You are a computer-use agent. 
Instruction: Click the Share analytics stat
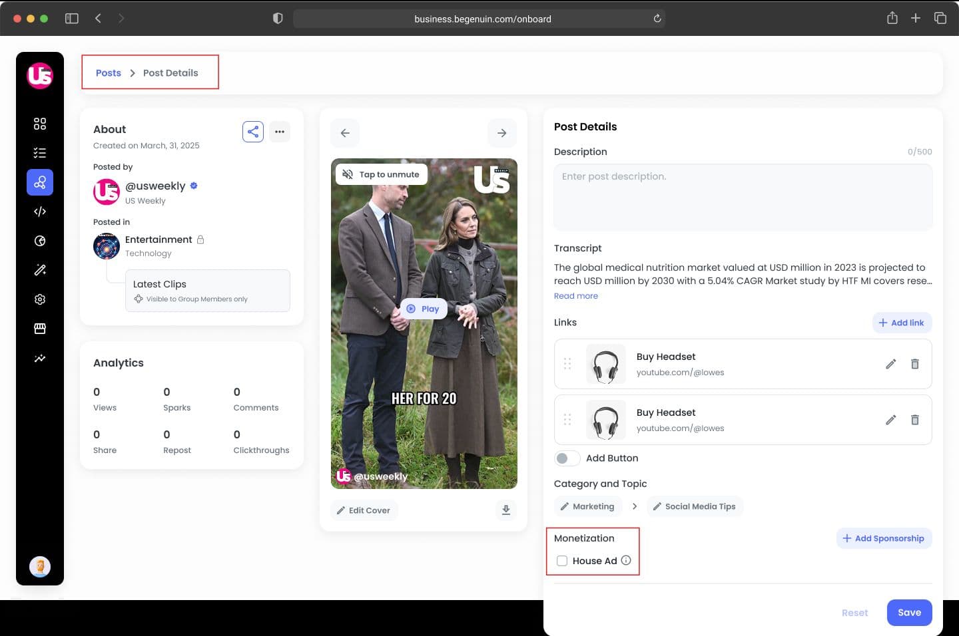pos(105,442)
